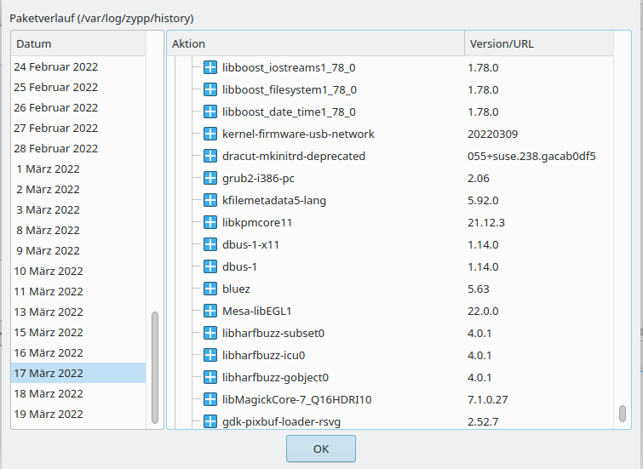643x469 pixels.
Task: Select date 26 Februar 2022
Action: 78,107
